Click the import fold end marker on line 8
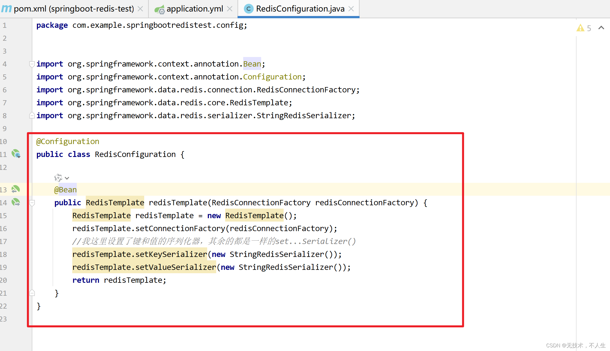This screenshot has width=610, height=351. pos(32,115)
